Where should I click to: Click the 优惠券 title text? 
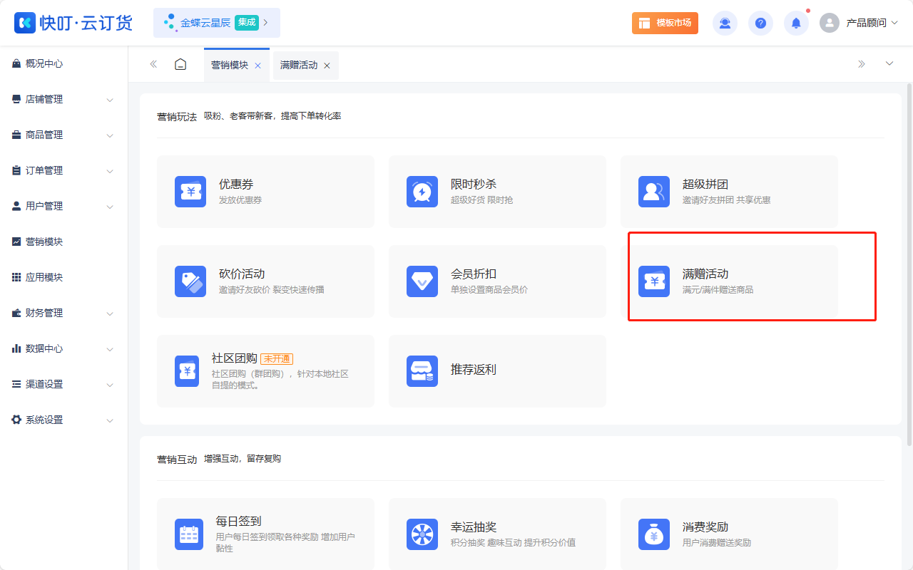point(236,185)
